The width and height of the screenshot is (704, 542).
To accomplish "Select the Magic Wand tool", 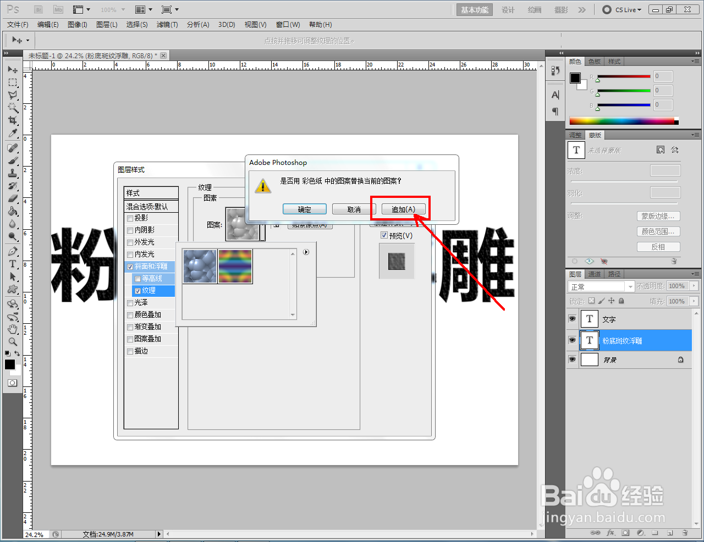I will tap(13, 108).
